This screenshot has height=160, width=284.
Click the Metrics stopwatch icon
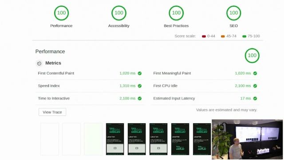(39, 63)
